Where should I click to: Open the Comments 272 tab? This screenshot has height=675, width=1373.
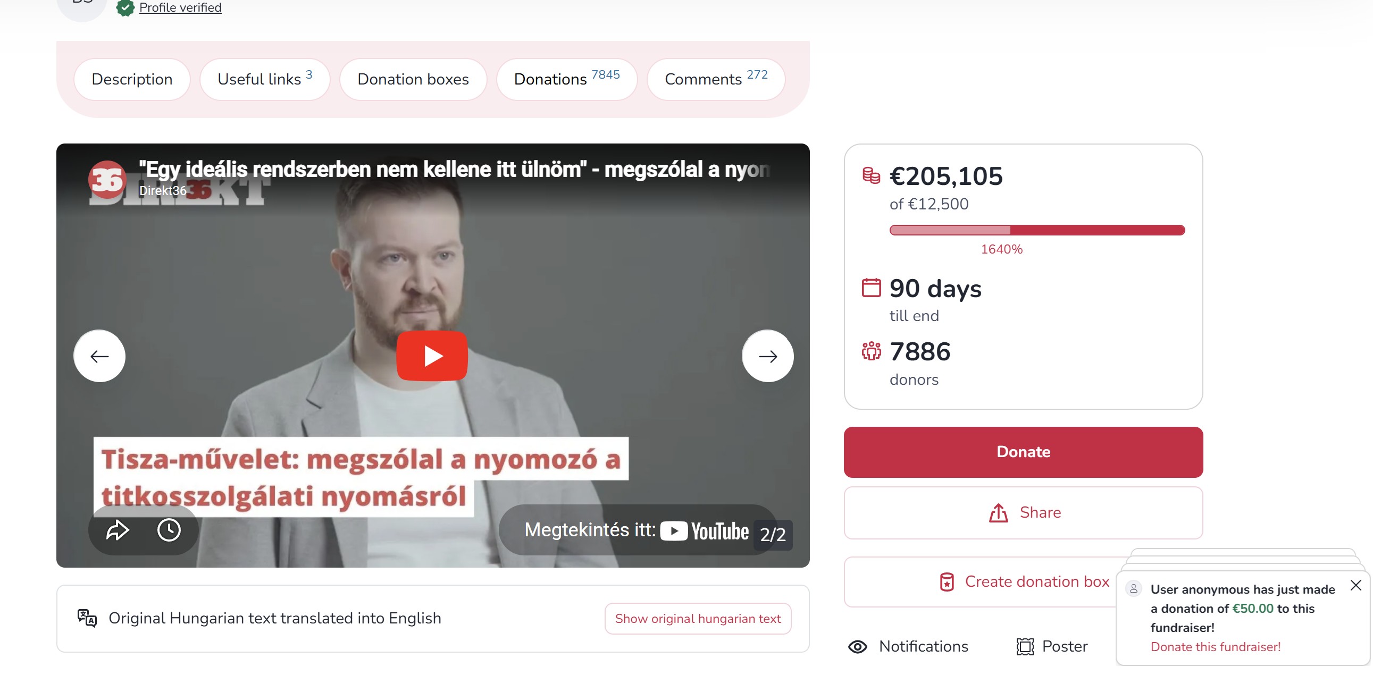point(716,79)
